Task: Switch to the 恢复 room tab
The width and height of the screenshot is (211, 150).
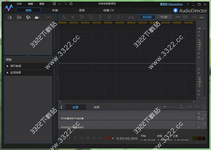Action: [x=55, y=10]
